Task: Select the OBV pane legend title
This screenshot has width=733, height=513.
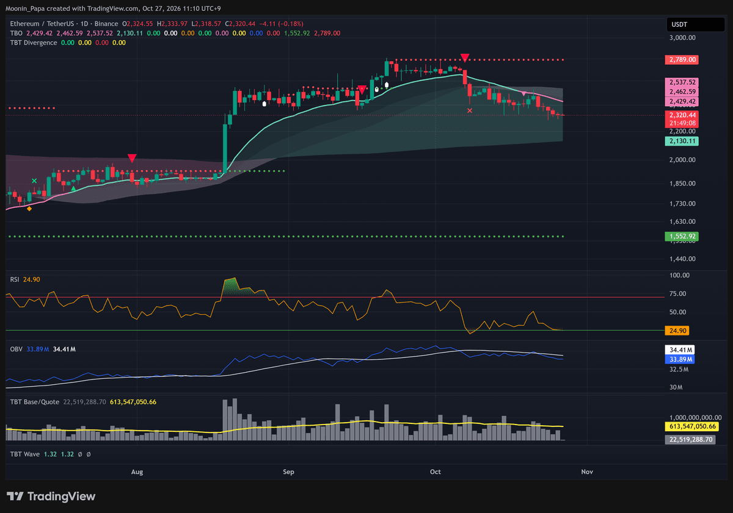Action: pos(16,349)
